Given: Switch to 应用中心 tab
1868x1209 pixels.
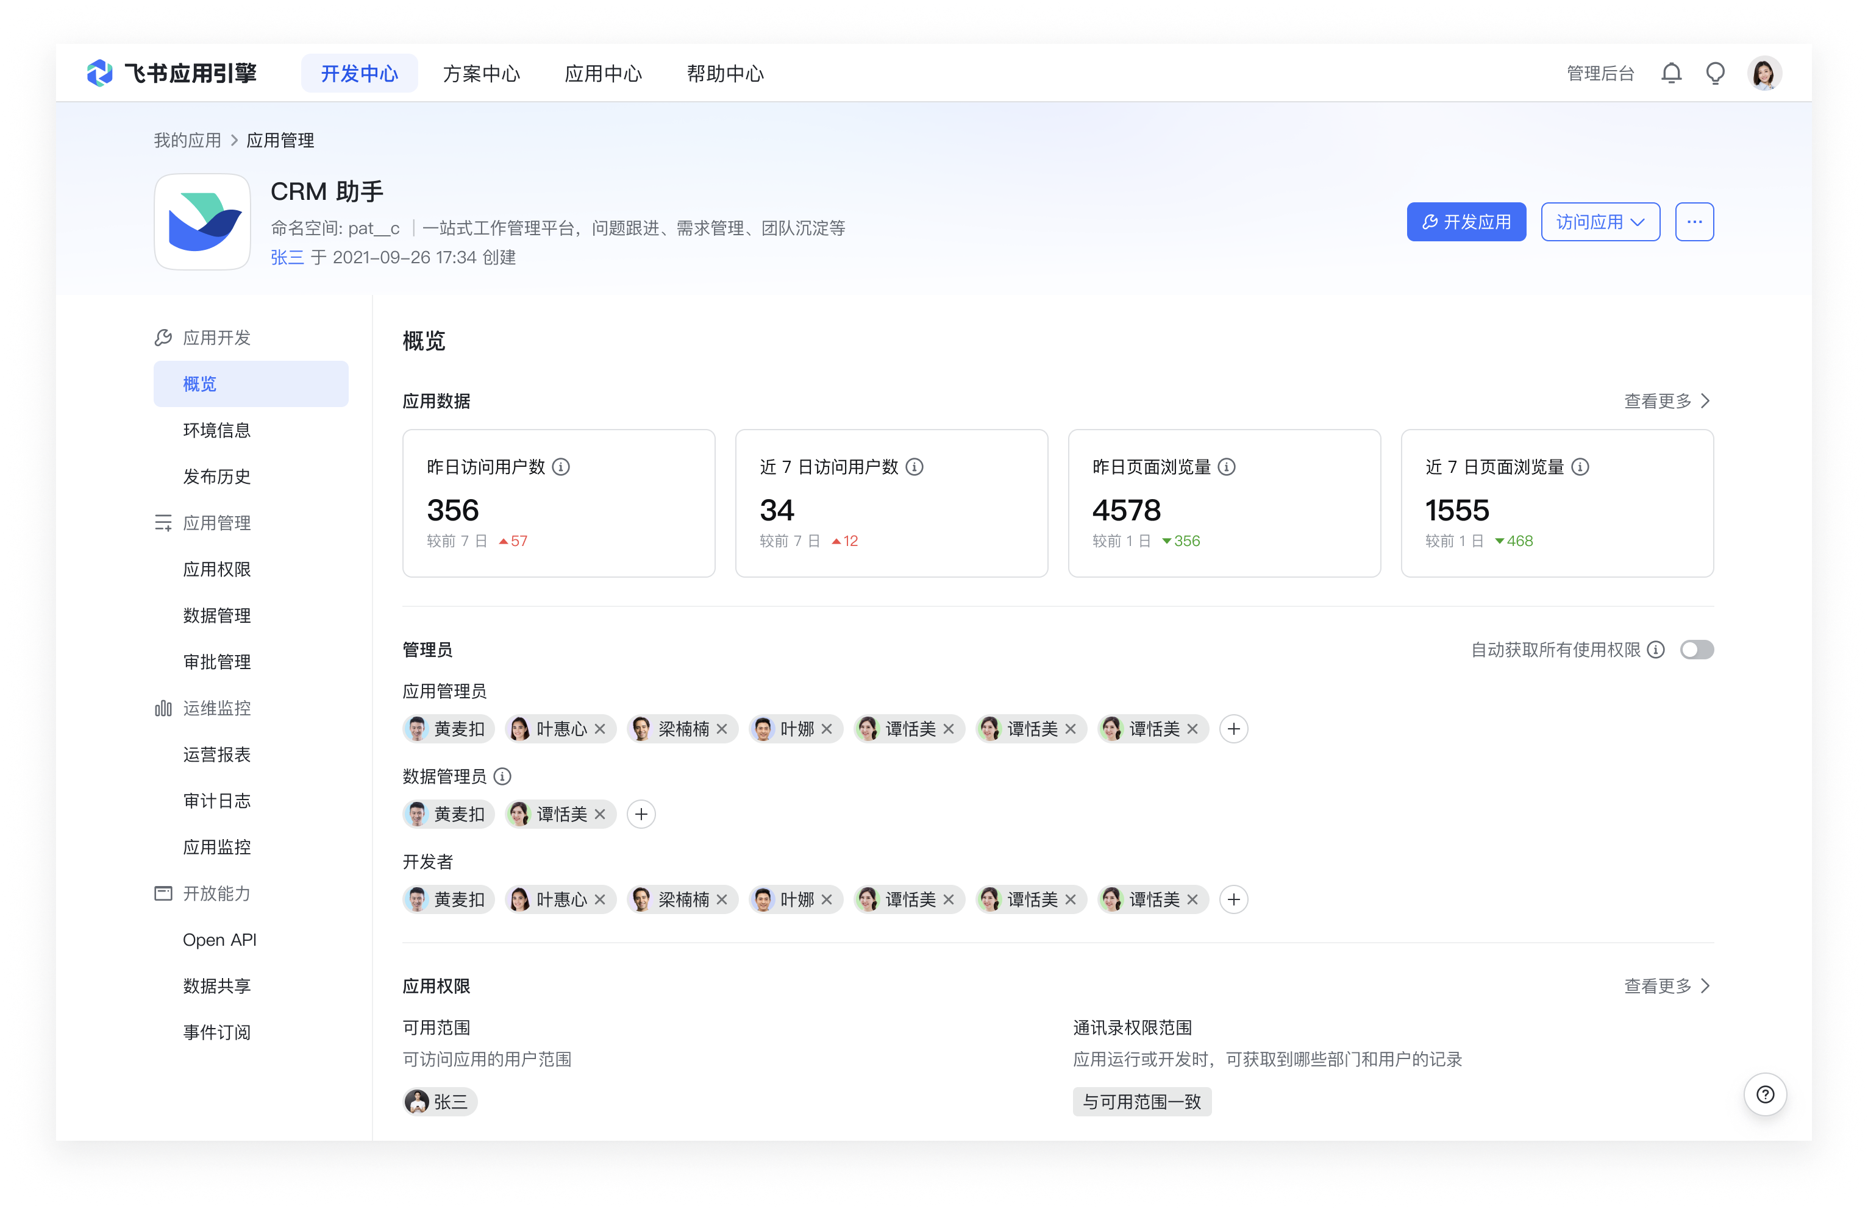Looking at the screenshot, I should coord(603,73).
